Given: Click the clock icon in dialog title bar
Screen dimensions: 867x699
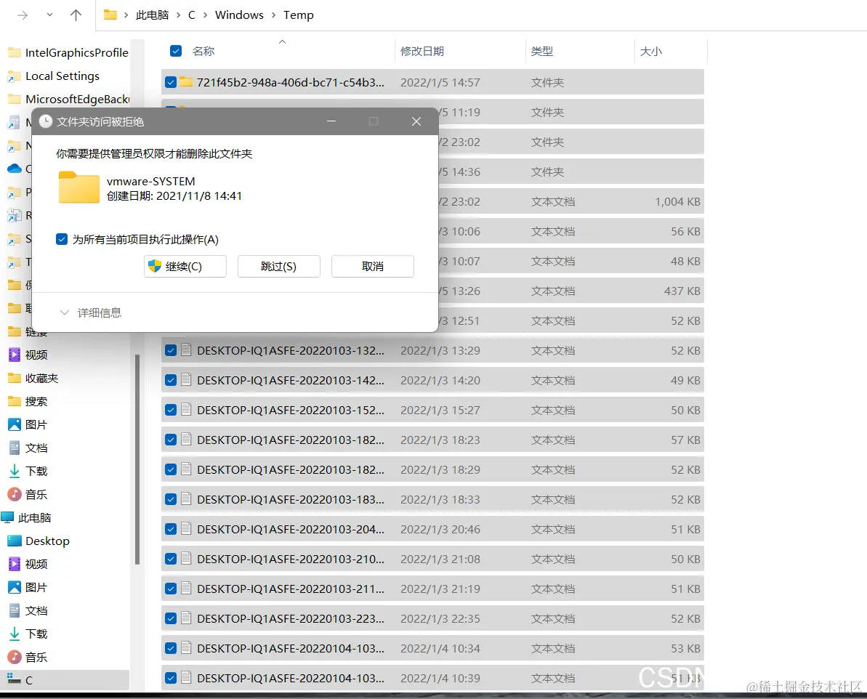Looking at the screenshot, I should (45, 121).
